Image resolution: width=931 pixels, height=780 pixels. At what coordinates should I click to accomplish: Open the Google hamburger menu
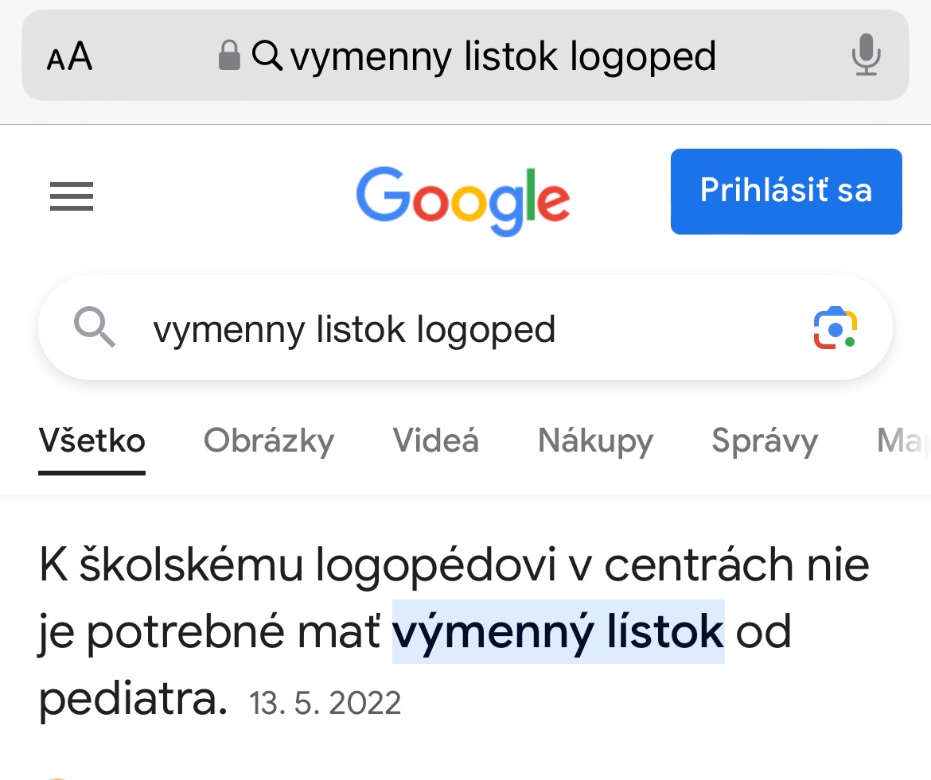[72, 196]
